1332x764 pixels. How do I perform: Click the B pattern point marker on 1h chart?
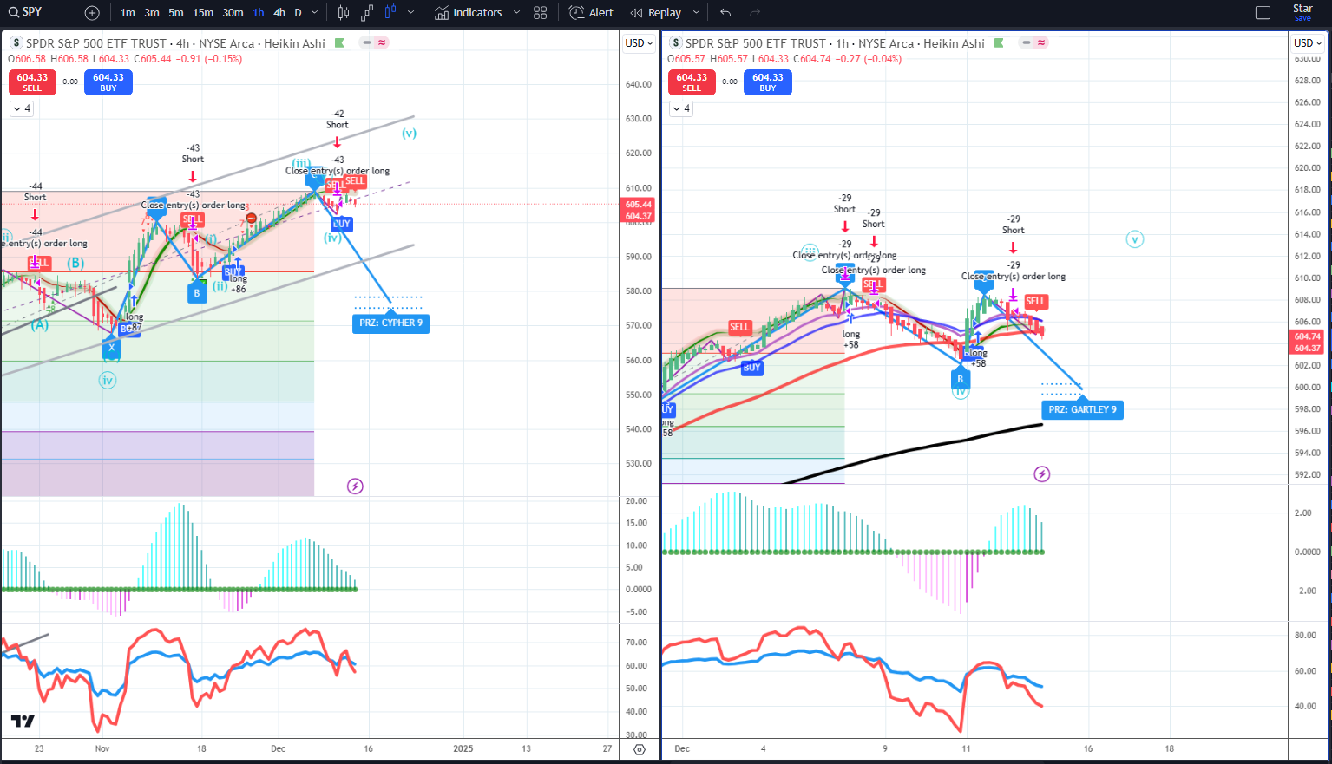(960, 379)
